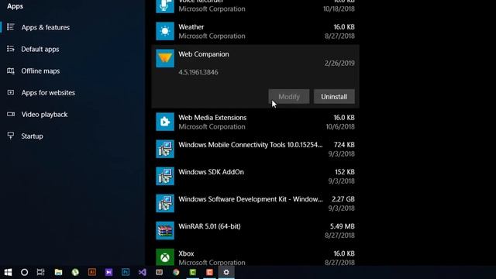
Task: Click the Apps & features list icon
Action: [x=11, y=27]
